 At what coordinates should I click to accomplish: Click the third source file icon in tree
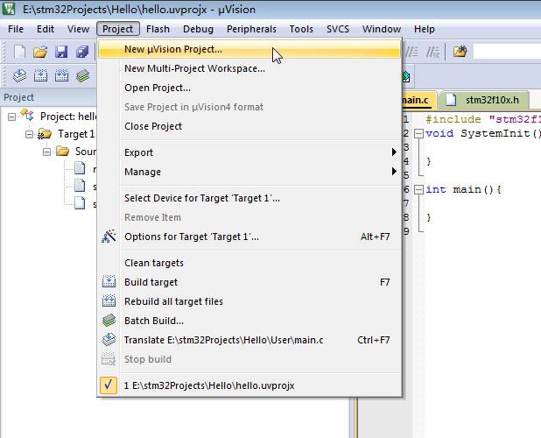click(80, 203)
